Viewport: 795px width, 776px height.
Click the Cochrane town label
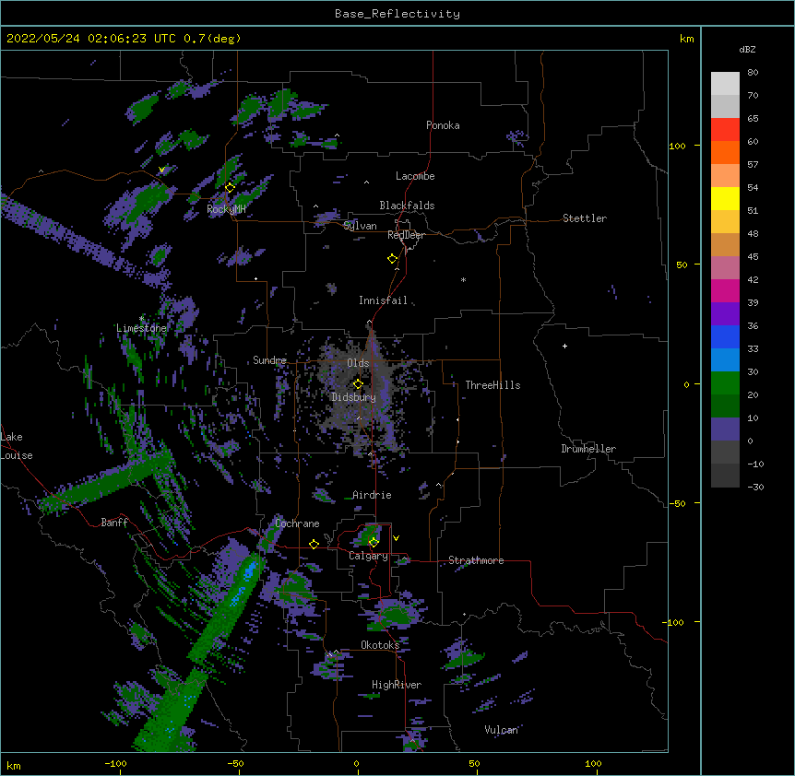pos(297,523)
